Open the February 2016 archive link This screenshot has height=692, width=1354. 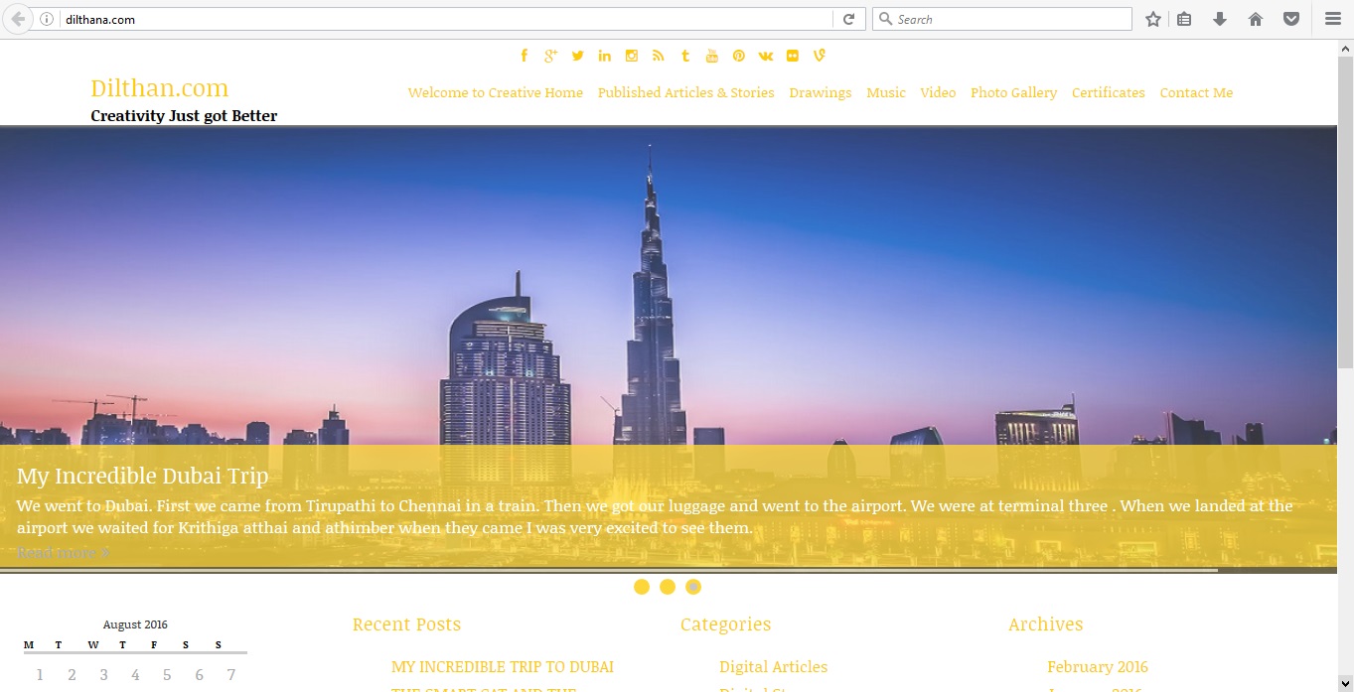1097,666
